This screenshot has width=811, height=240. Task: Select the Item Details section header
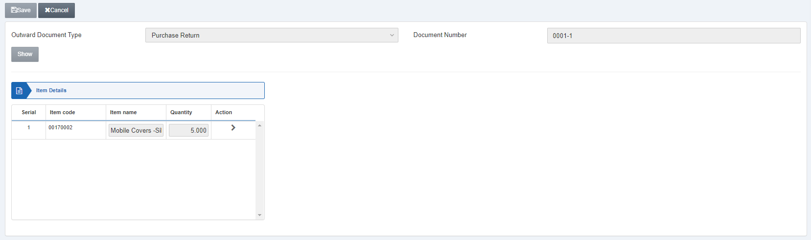click(x=147, y=91)
